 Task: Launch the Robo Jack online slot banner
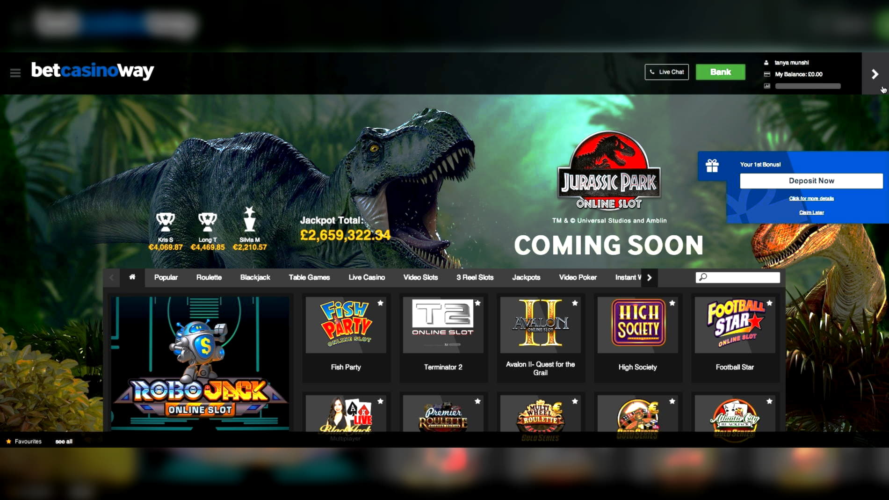coord(200,363)
